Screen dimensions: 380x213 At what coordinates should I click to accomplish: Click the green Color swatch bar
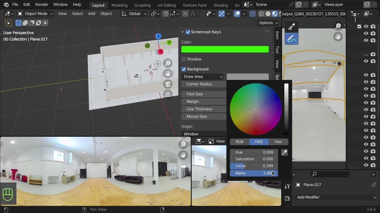(225, 49)
